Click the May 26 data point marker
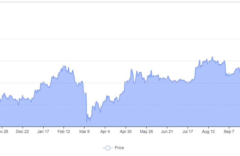 tap(146, 82)
